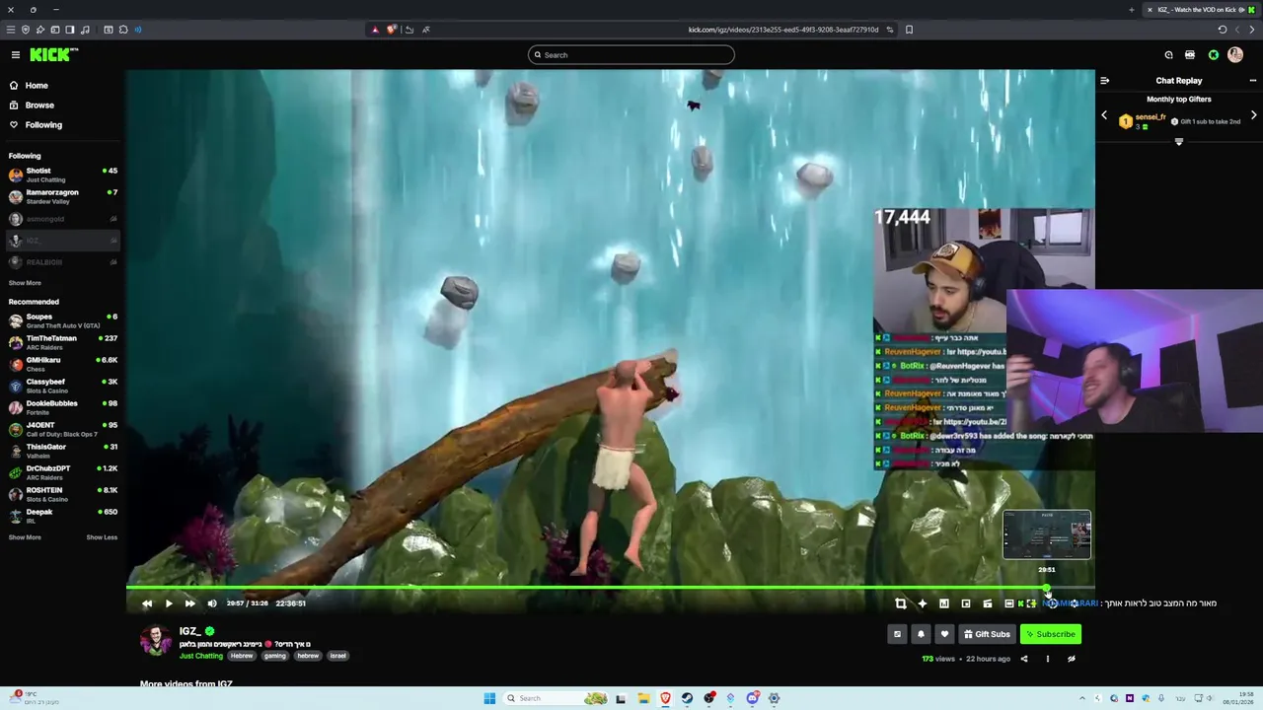Open user profile avatar menu
The height and width of the screenshot is (710, 1263).
click(1235, 55)
